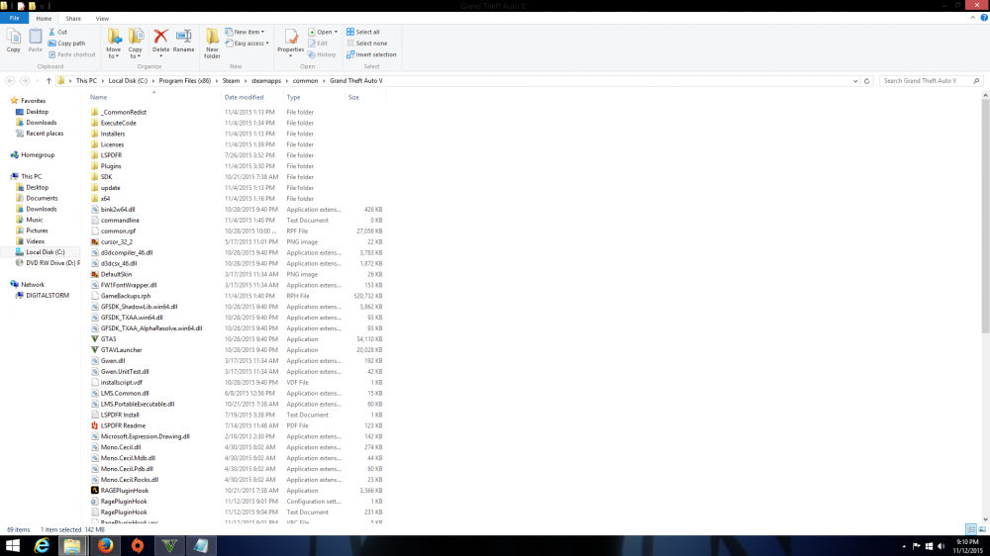Click the Up one level arrow
The height and width of the screenshot is (556, 990).
tap(49, 81)
